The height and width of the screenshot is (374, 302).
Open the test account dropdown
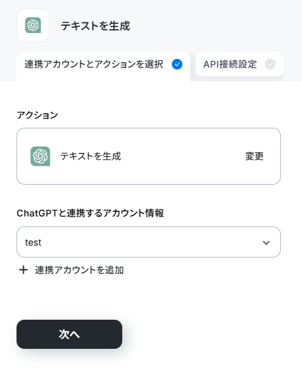point(149,242)
